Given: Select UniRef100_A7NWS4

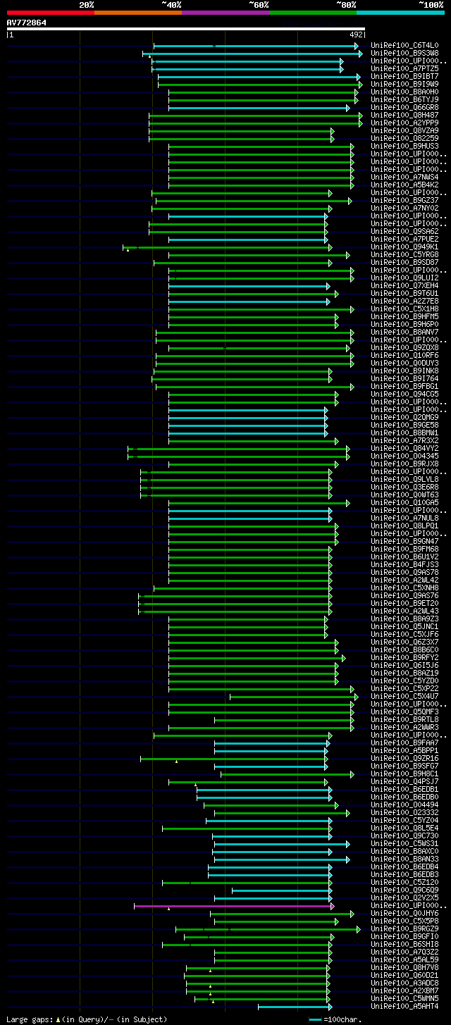Looking at the screenshot, I should pyautogui.click(x=405, y=177).
